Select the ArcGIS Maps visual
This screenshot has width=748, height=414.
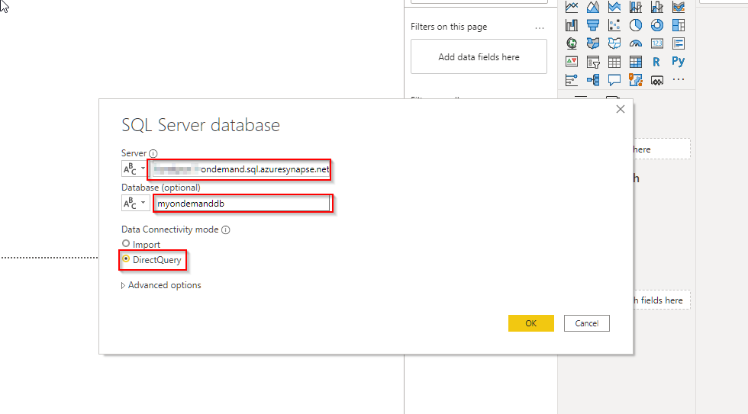[635, 80]
